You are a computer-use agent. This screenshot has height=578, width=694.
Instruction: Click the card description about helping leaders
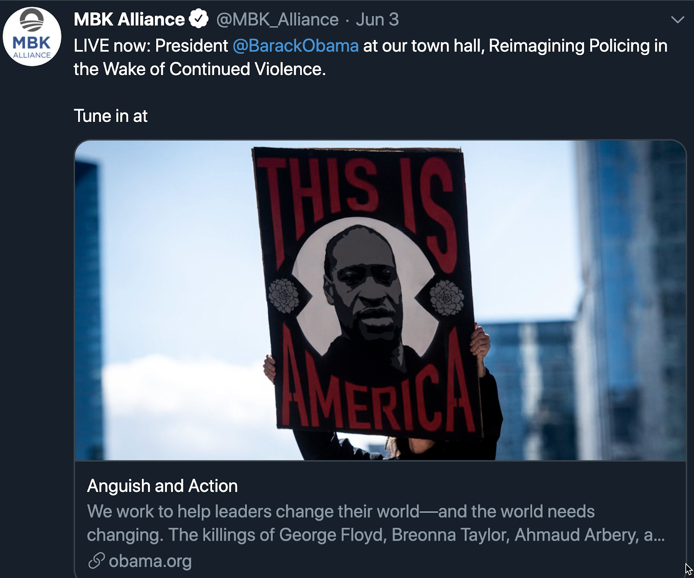point(376,523)
